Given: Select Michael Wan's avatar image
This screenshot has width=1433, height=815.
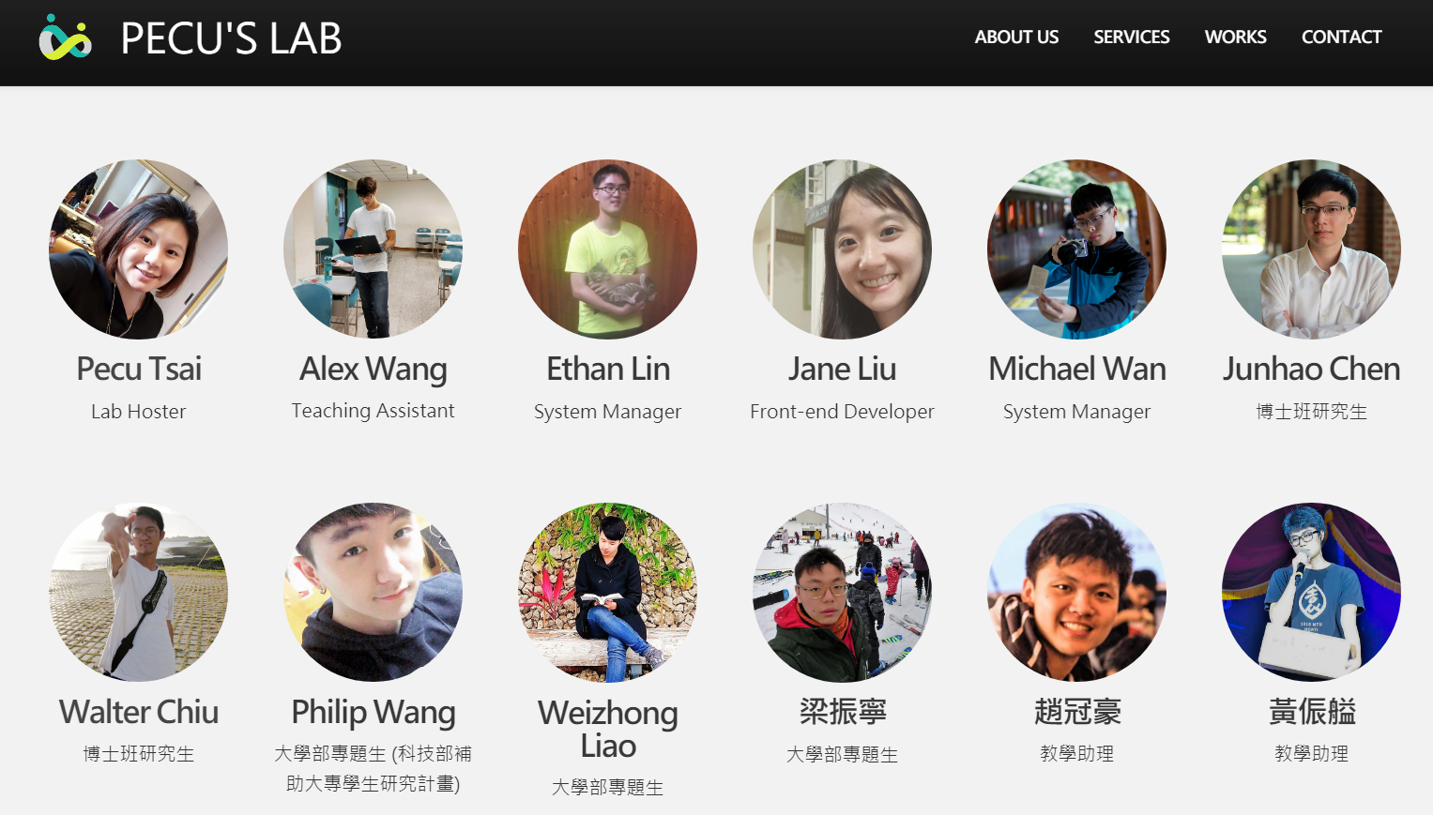Looking at the screenshot, I should [1076, 249].
